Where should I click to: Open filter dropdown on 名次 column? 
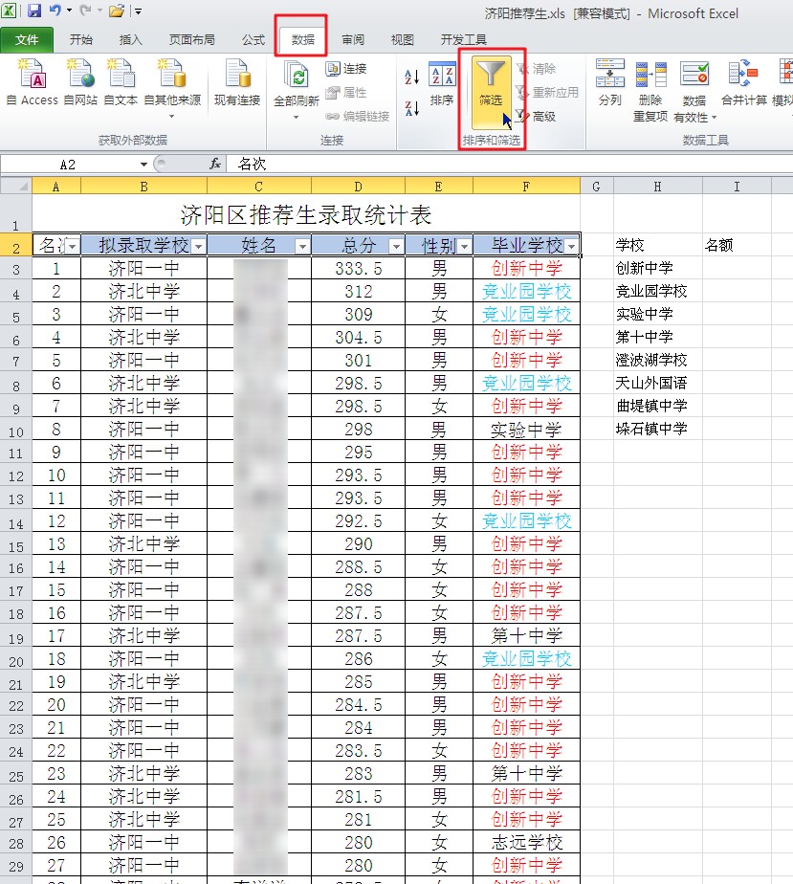73,247
